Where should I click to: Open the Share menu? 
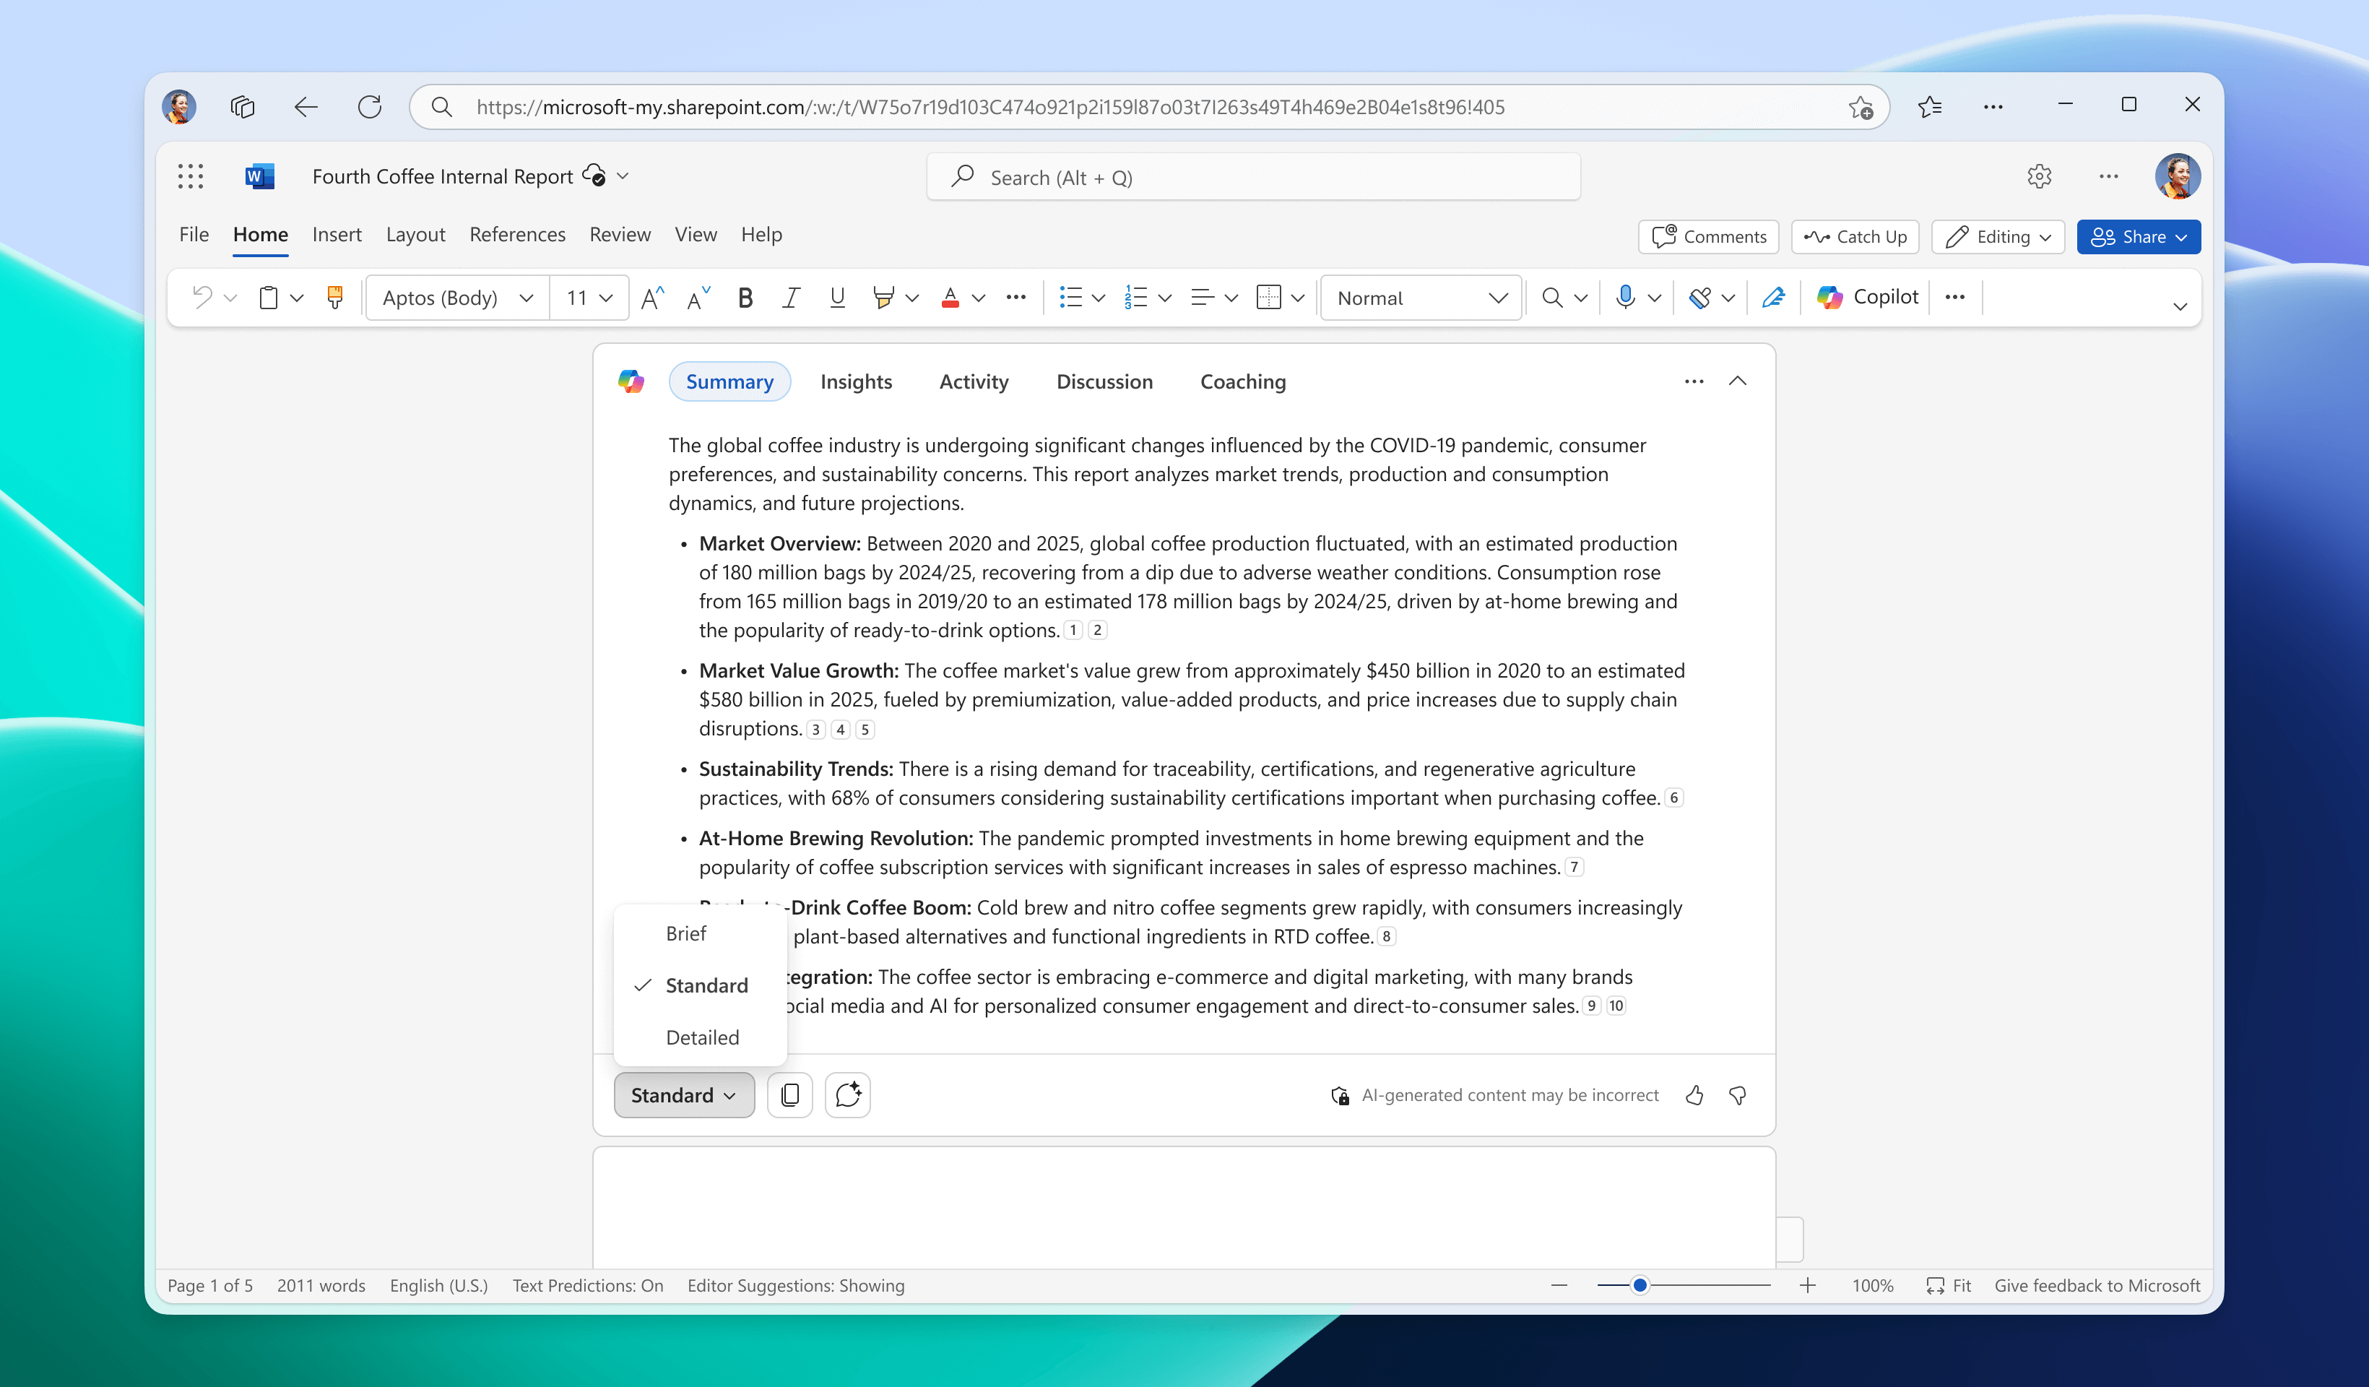coord(2138,236)
